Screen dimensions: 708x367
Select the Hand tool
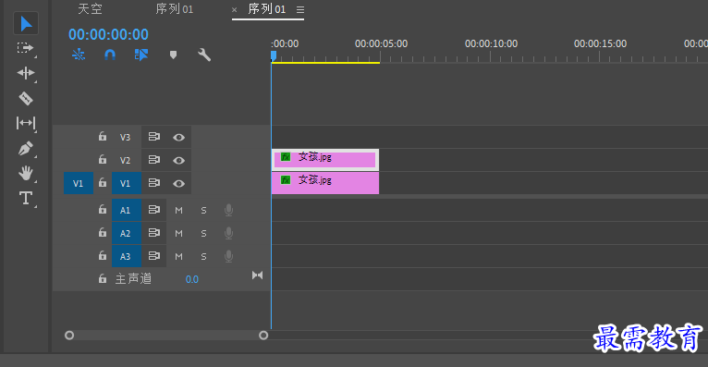(25, 174)
